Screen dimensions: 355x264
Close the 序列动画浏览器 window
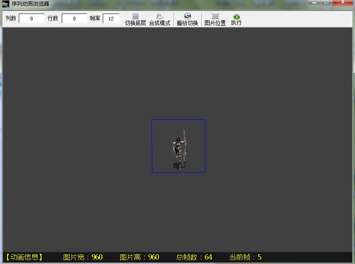343,3
